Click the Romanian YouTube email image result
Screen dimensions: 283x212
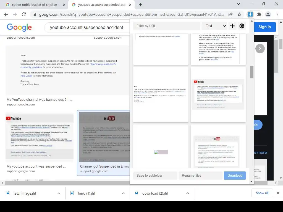click(x=40, y=137)
